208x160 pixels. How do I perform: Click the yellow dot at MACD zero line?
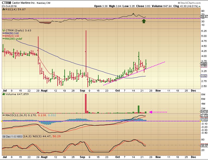[x=2, y=121]
